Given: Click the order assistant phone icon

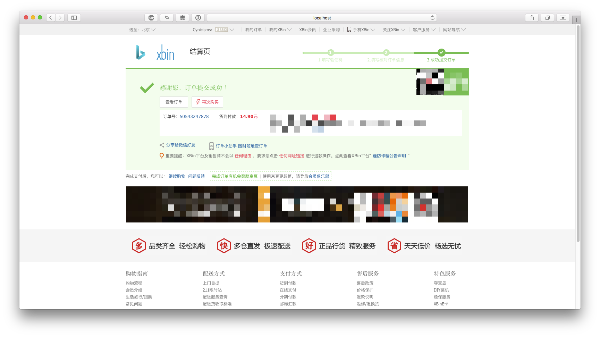Looking at the screenshot, I should (211, 146).
